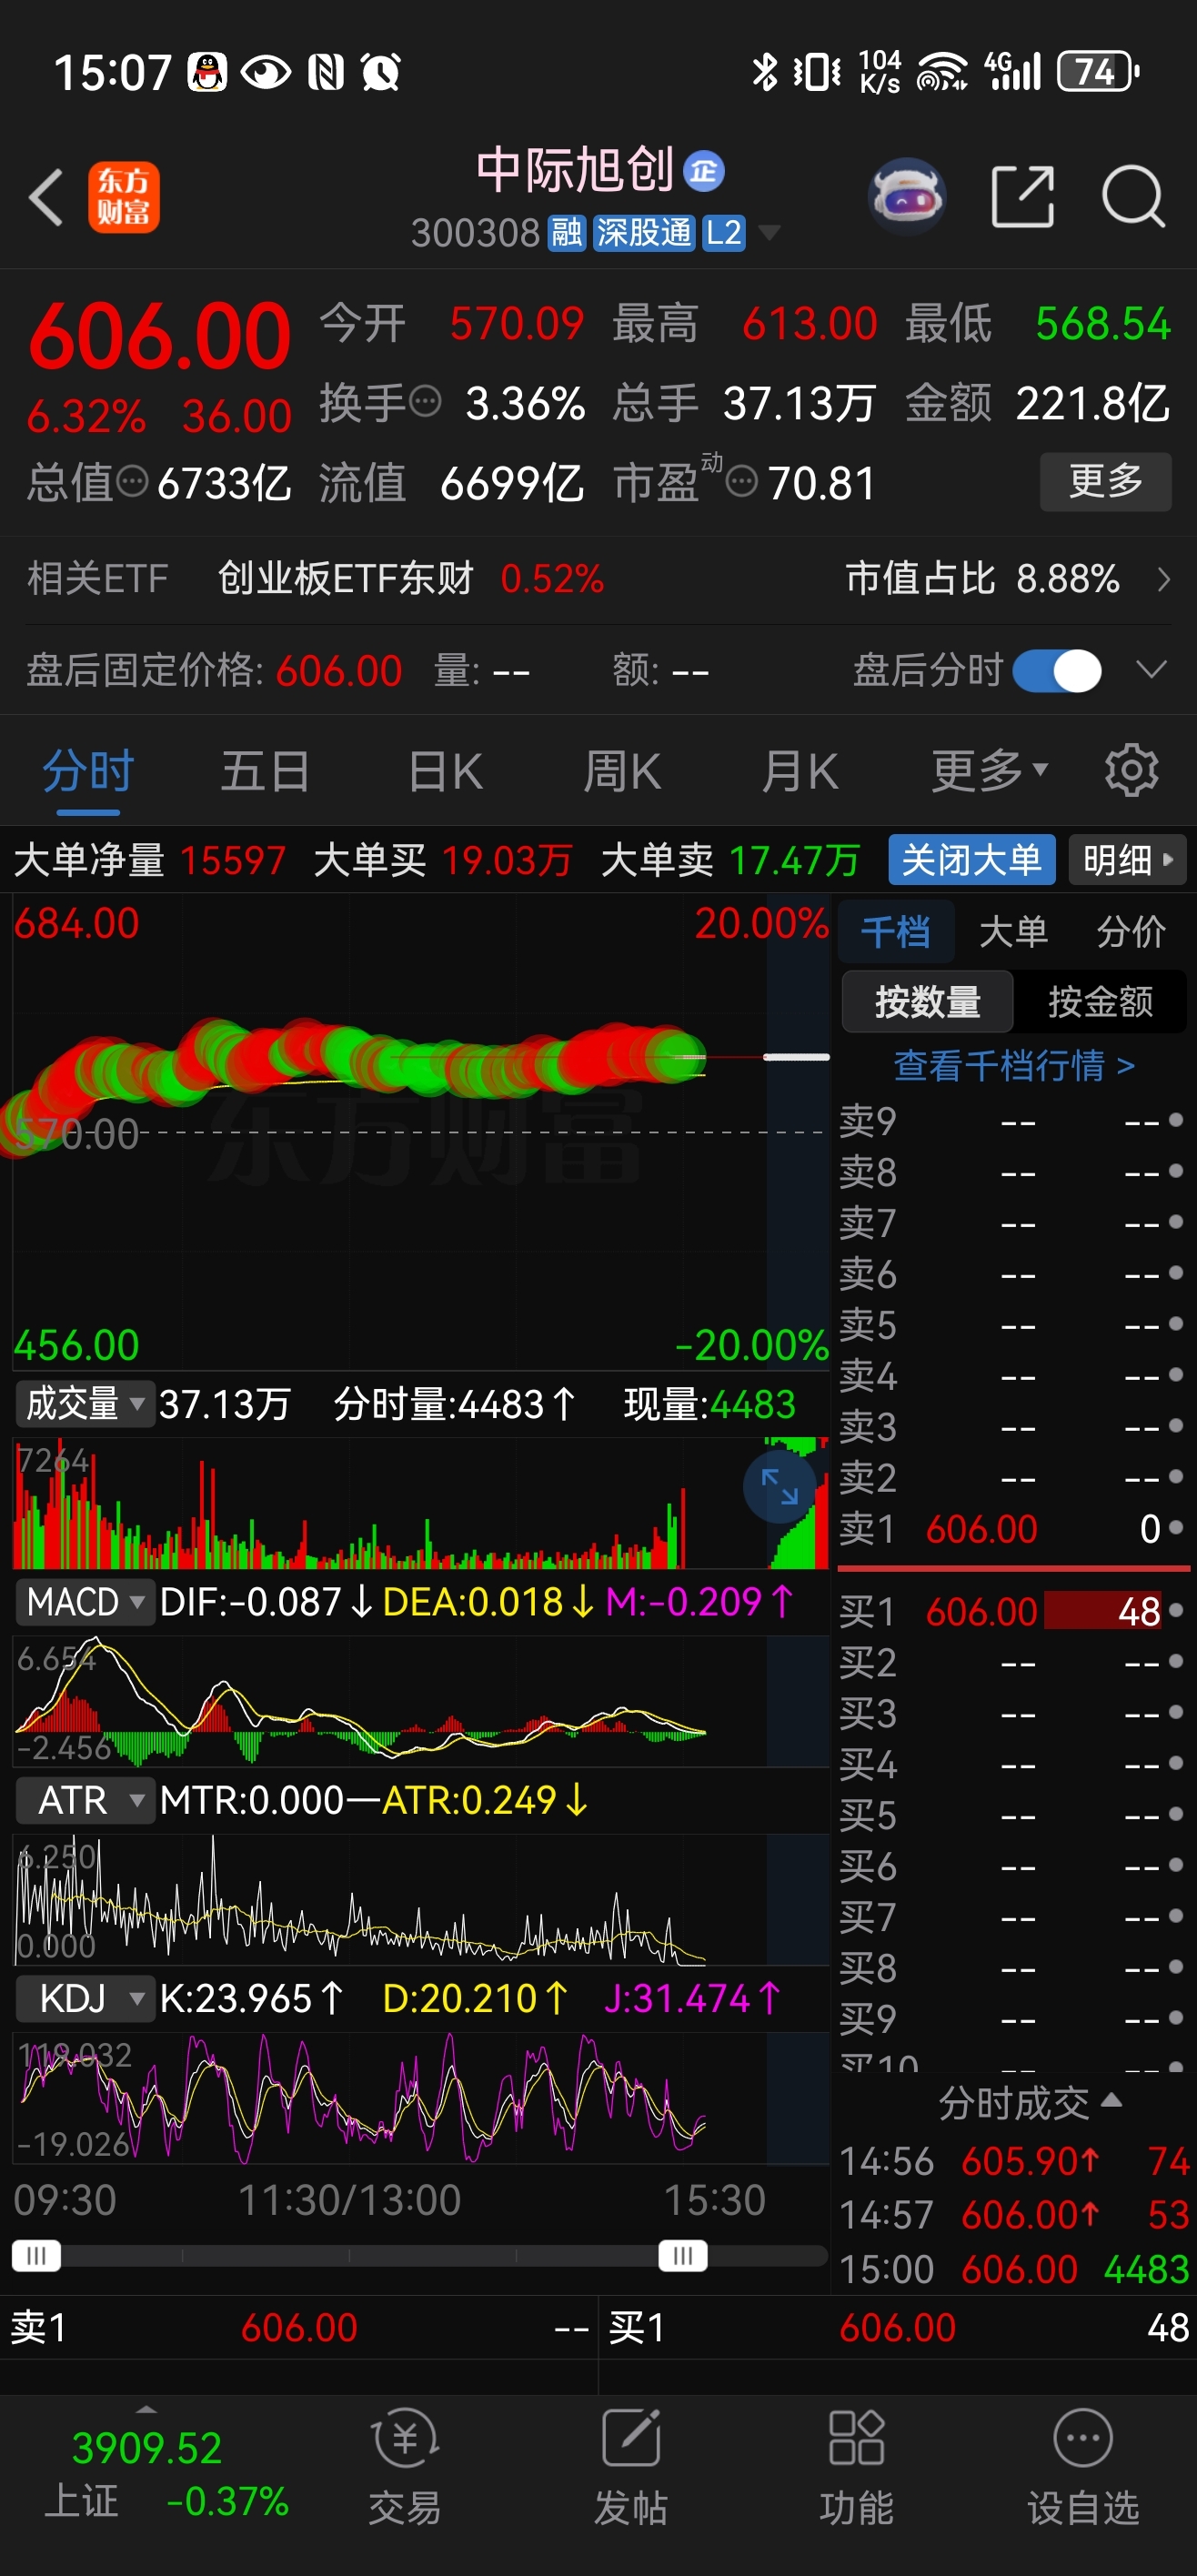Image resolution: width=1197 pixels, height=2576 pixels.
Task: Switch to the 分时 tab
Action: 88,771
